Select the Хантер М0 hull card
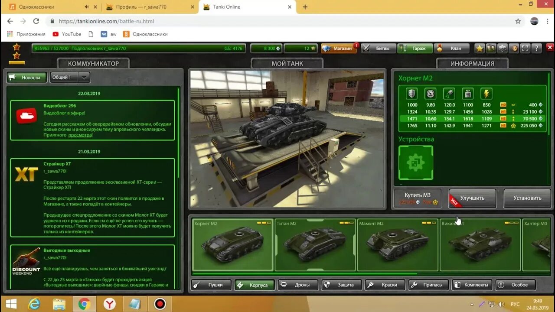The width and height of the screenshot is (555, 312). (x=536, y=245)
